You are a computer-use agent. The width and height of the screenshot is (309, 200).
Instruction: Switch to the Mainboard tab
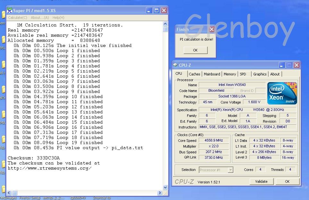(212, 74)
